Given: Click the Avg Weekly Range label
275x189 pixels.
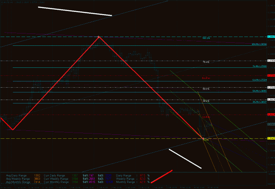Looking at the screenshot, I should tap(18, 179).
